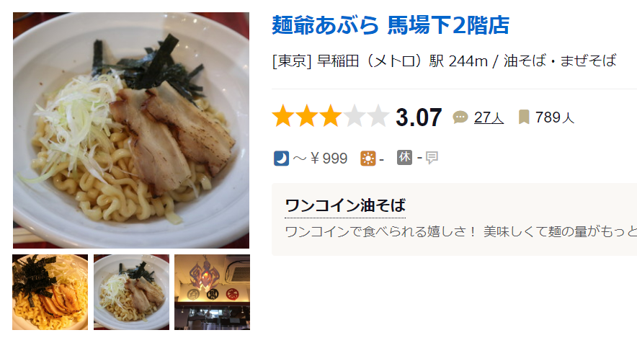This screenshot has height=343, width=637.
Task: Click the ワンコイン油そば review heading
Action: [x=345, y=205]
